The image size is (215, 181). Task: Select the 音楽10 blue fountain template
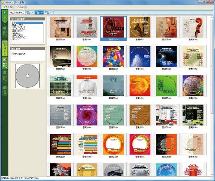140,56
